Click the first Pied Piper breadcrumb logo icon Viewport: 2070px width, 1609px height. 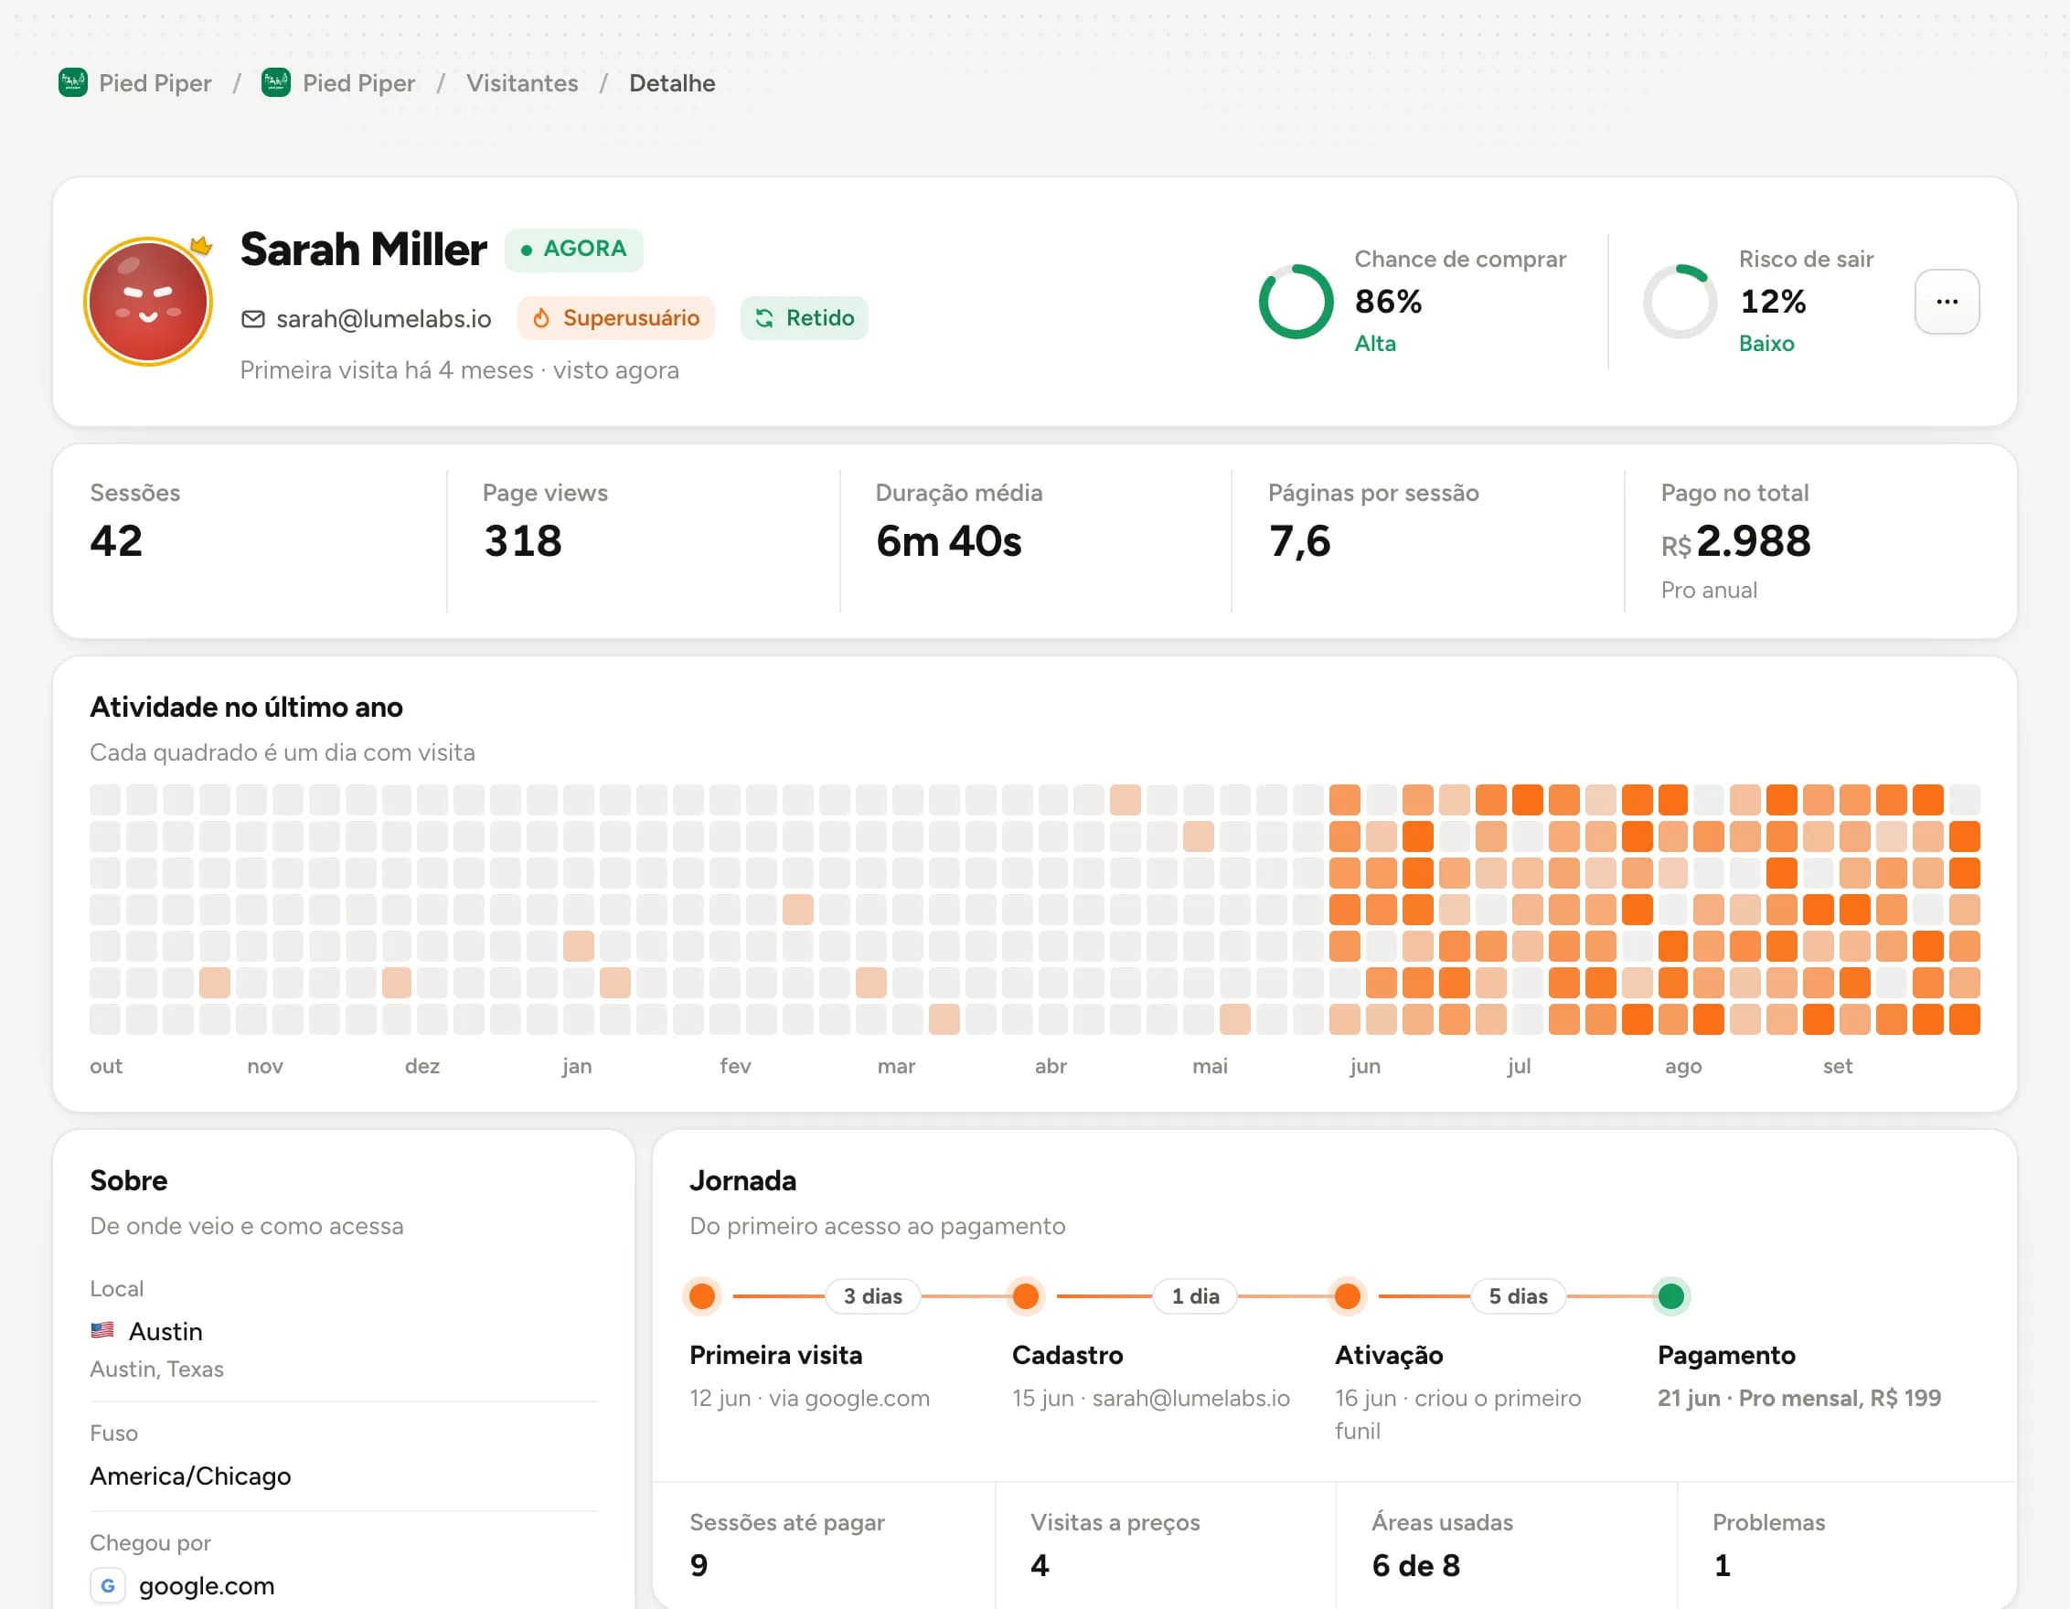[x=73, y=83]
